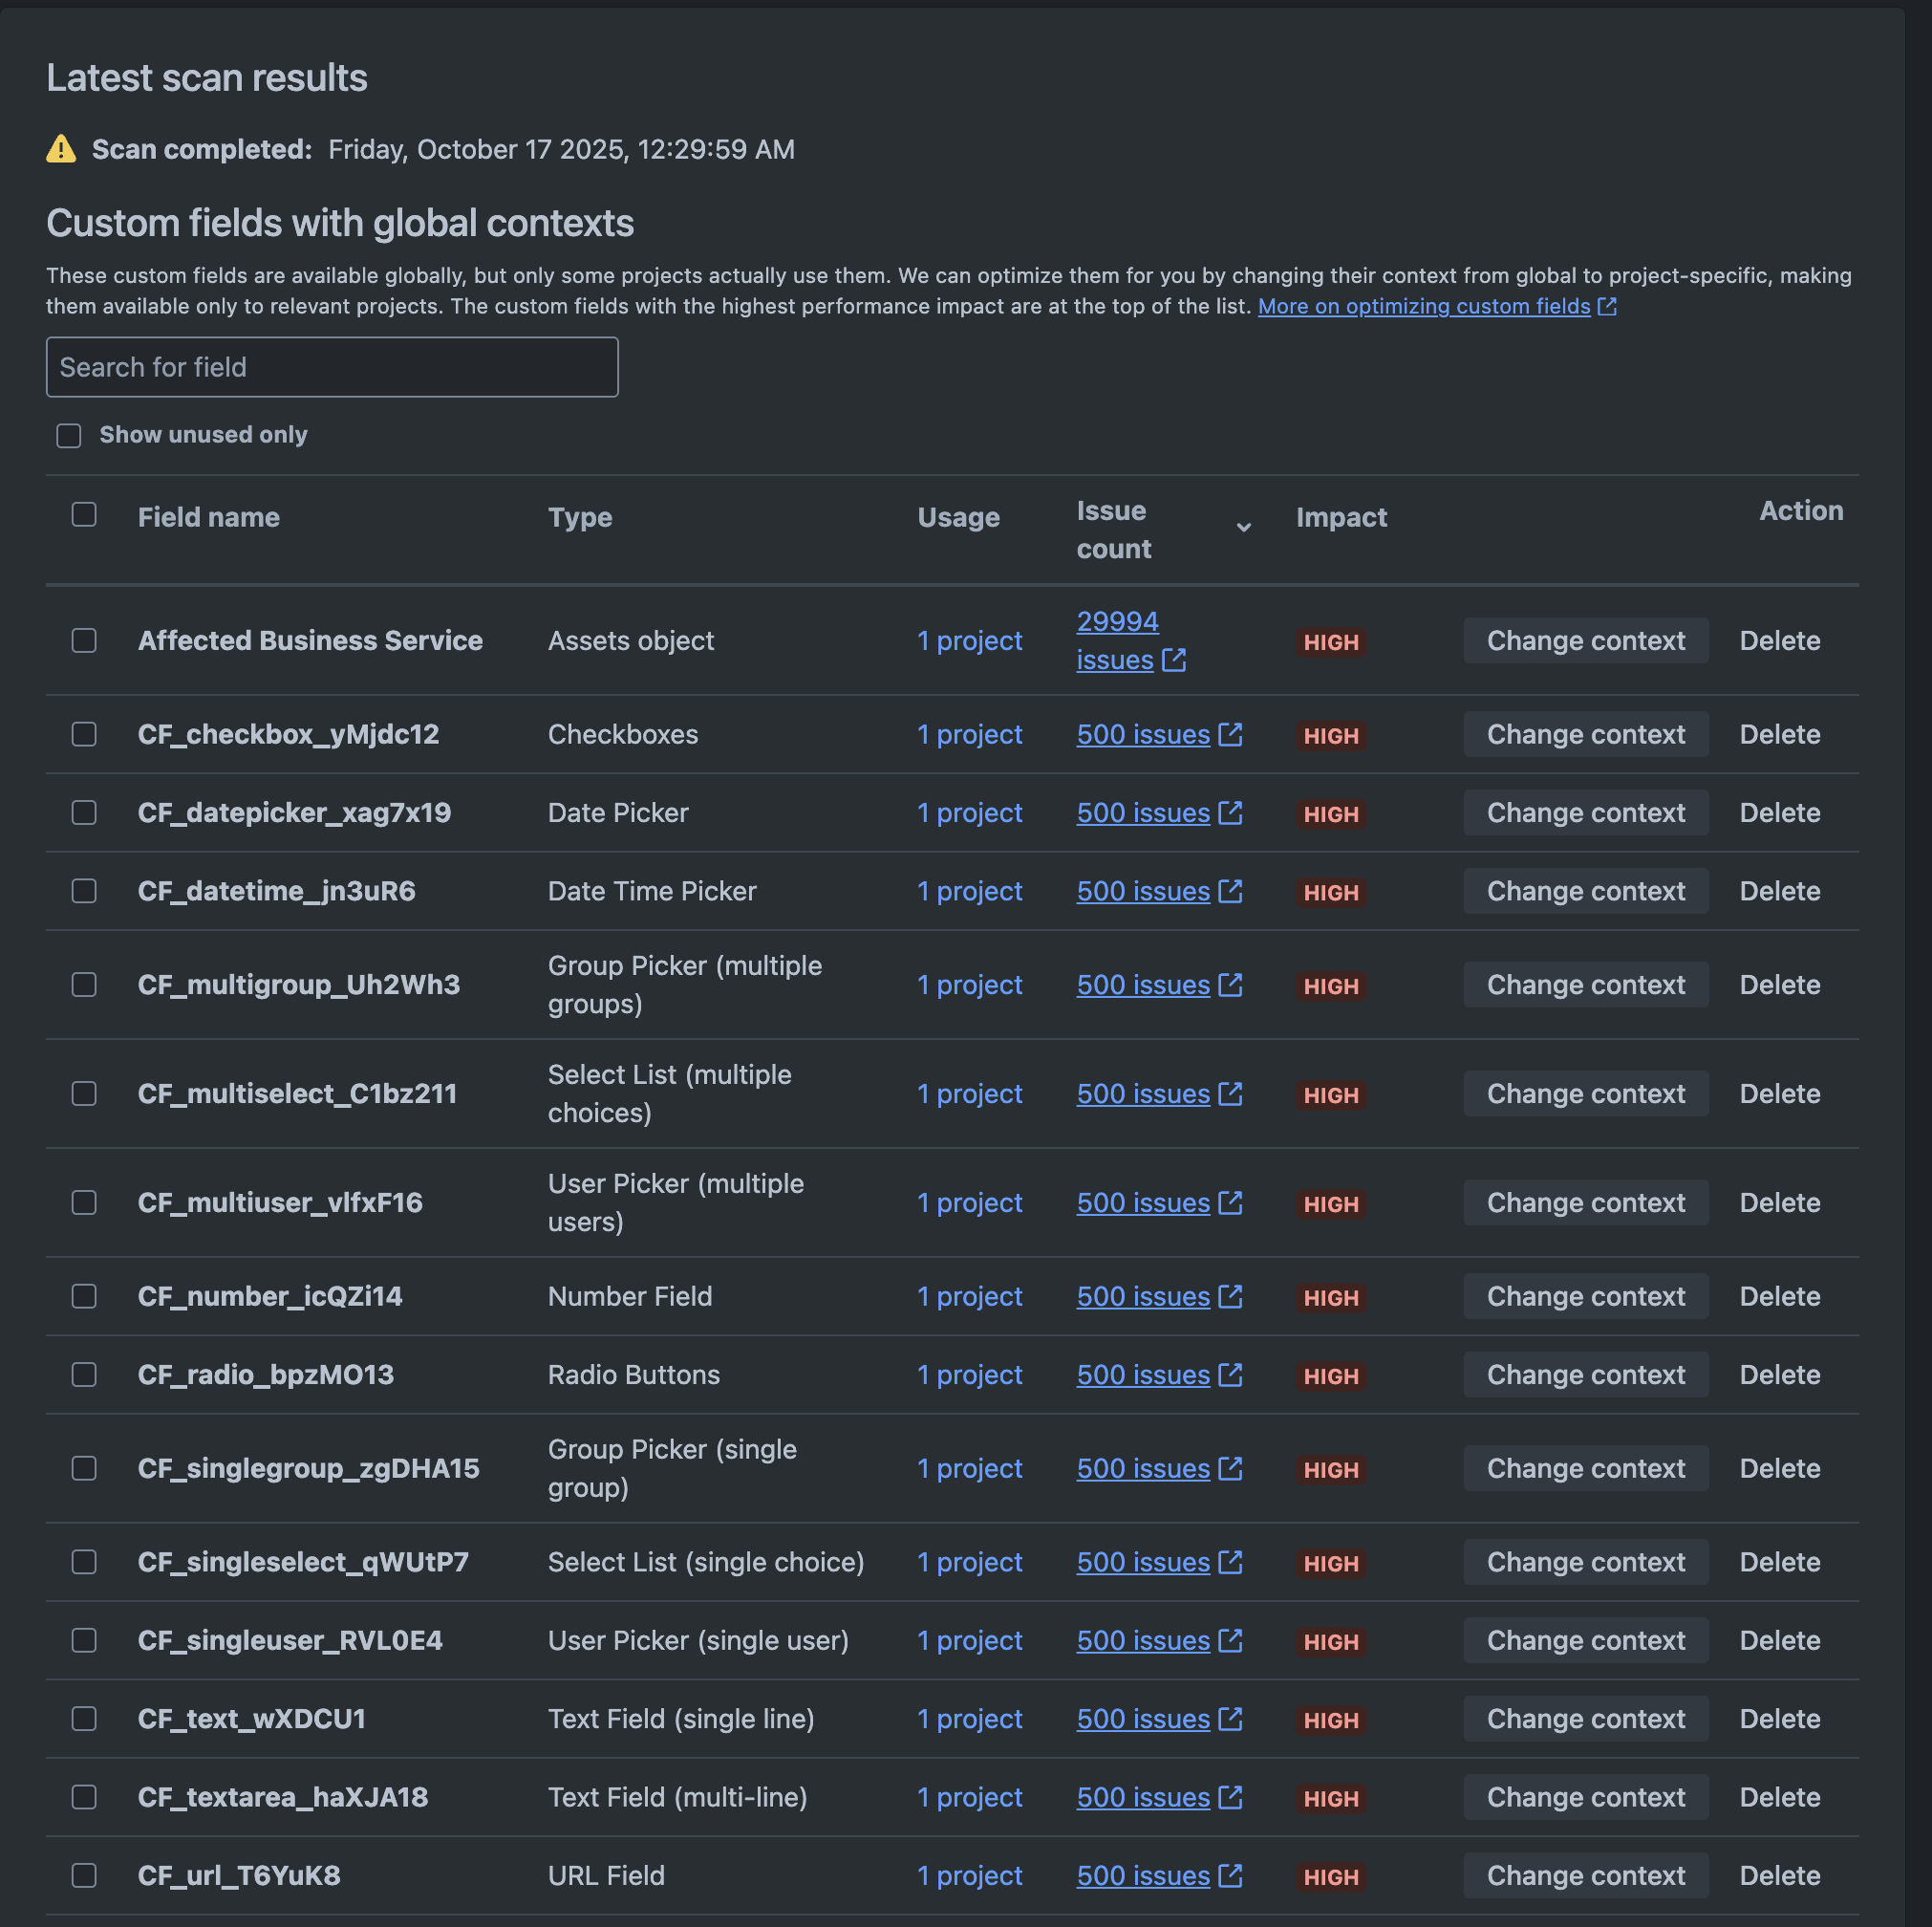1932x1927 pixels.
Task: Enable the Show unused only checkbox
Action: 69,435
